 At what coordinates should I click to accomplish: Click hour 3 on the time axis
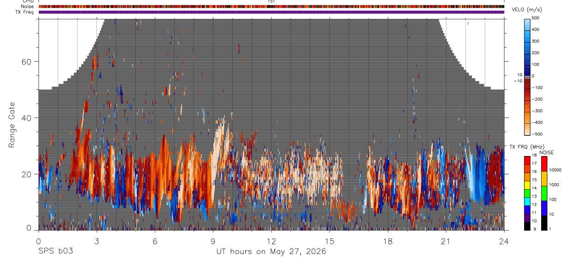[97, 241]
